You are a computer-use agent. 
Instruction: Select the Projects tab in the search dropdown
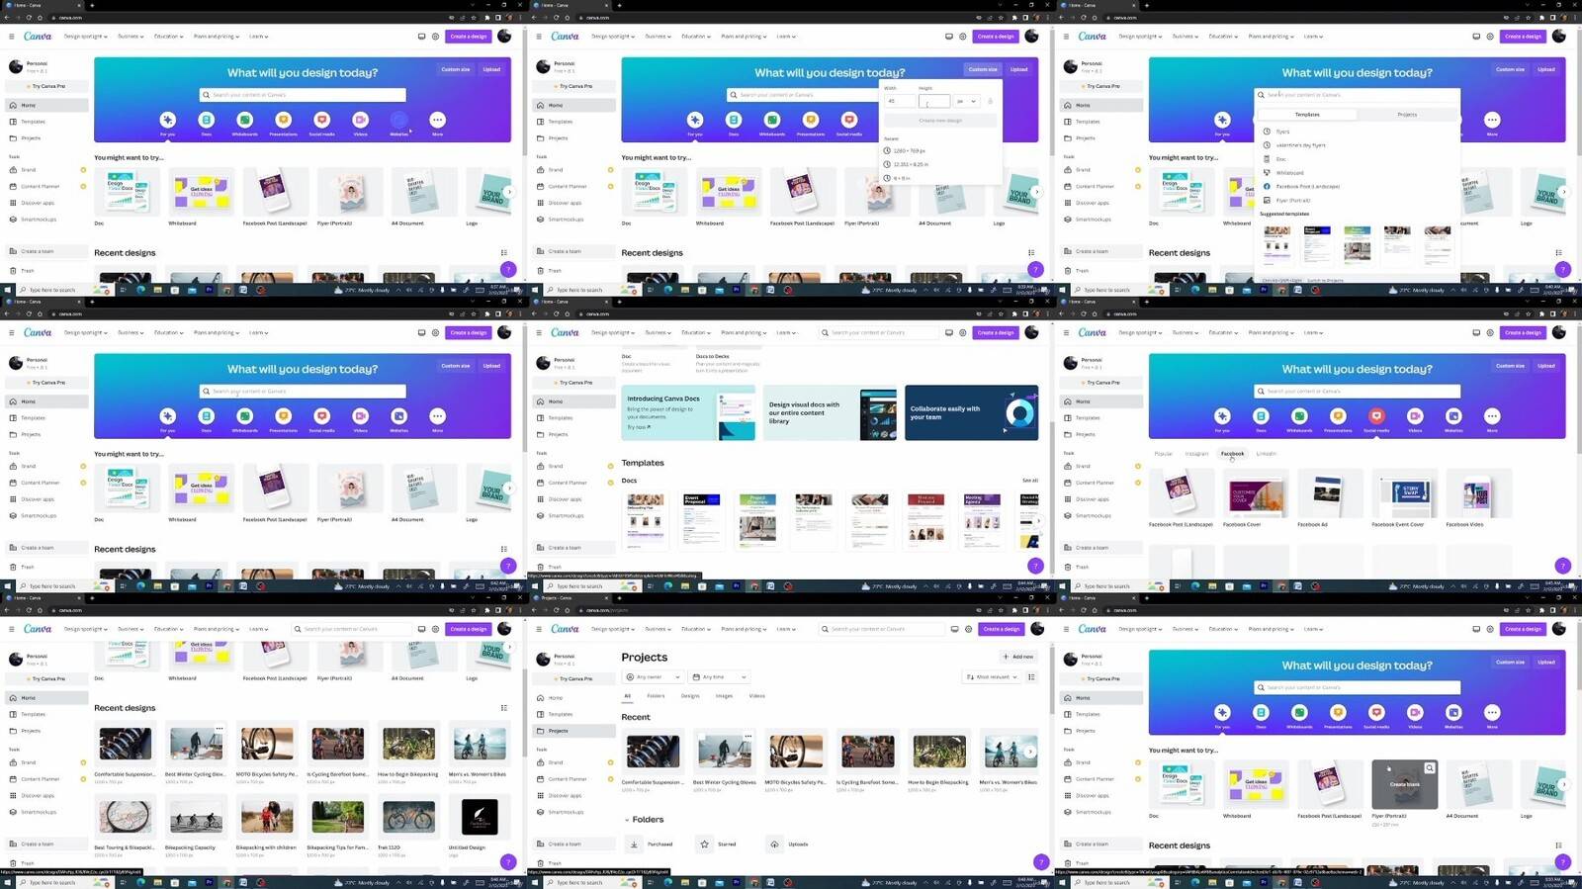(x=1407, y=115)
